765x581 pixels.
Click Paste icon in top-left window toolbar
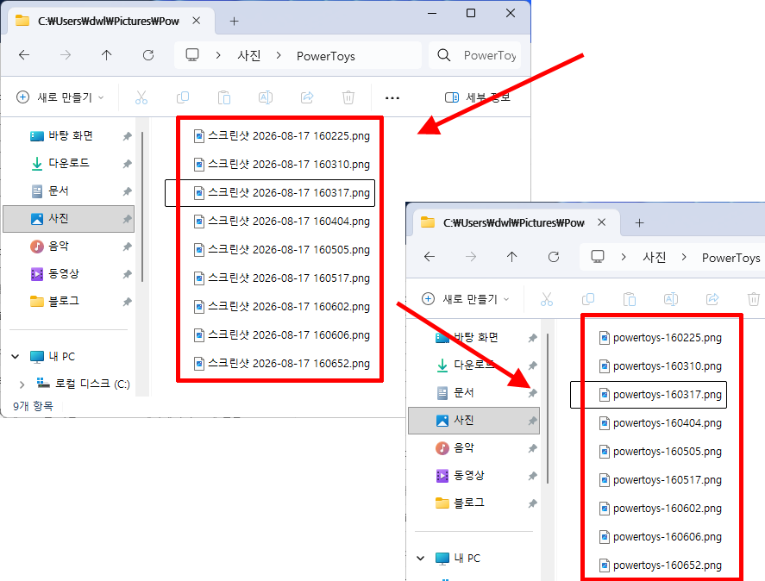[224, 97]
